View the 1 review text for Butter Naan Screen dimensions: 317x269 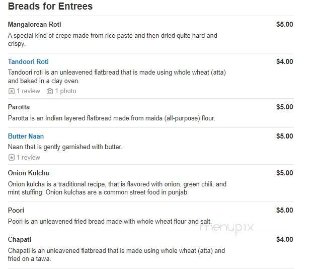click(x=29, y=157)
